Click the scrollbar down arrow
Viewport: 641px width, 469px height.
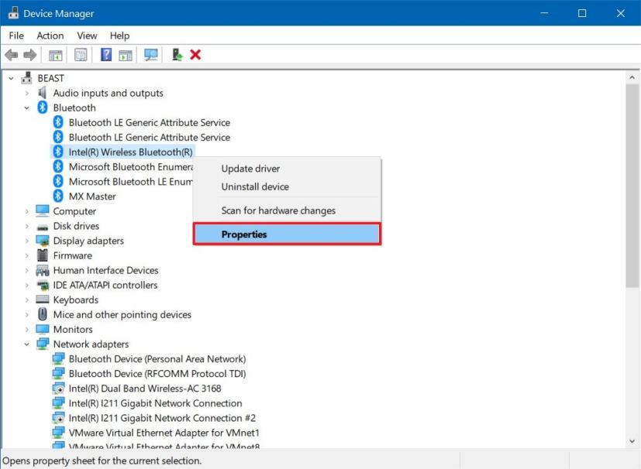[x=632, y=441]
